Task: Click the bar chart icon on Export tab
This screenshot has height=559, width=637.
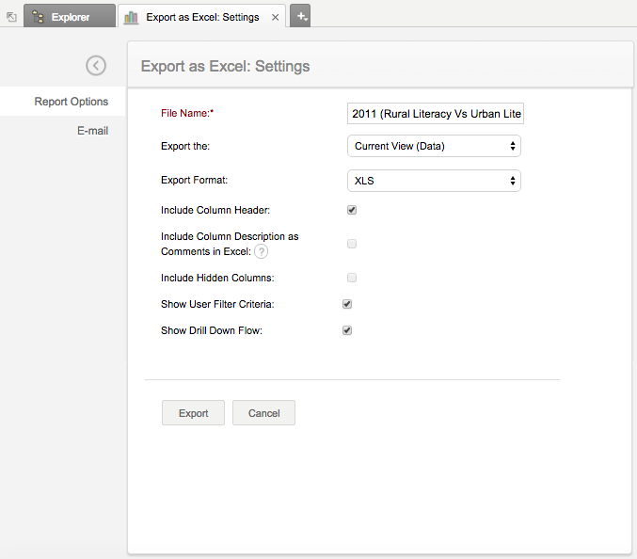Action: click(131, 17)
